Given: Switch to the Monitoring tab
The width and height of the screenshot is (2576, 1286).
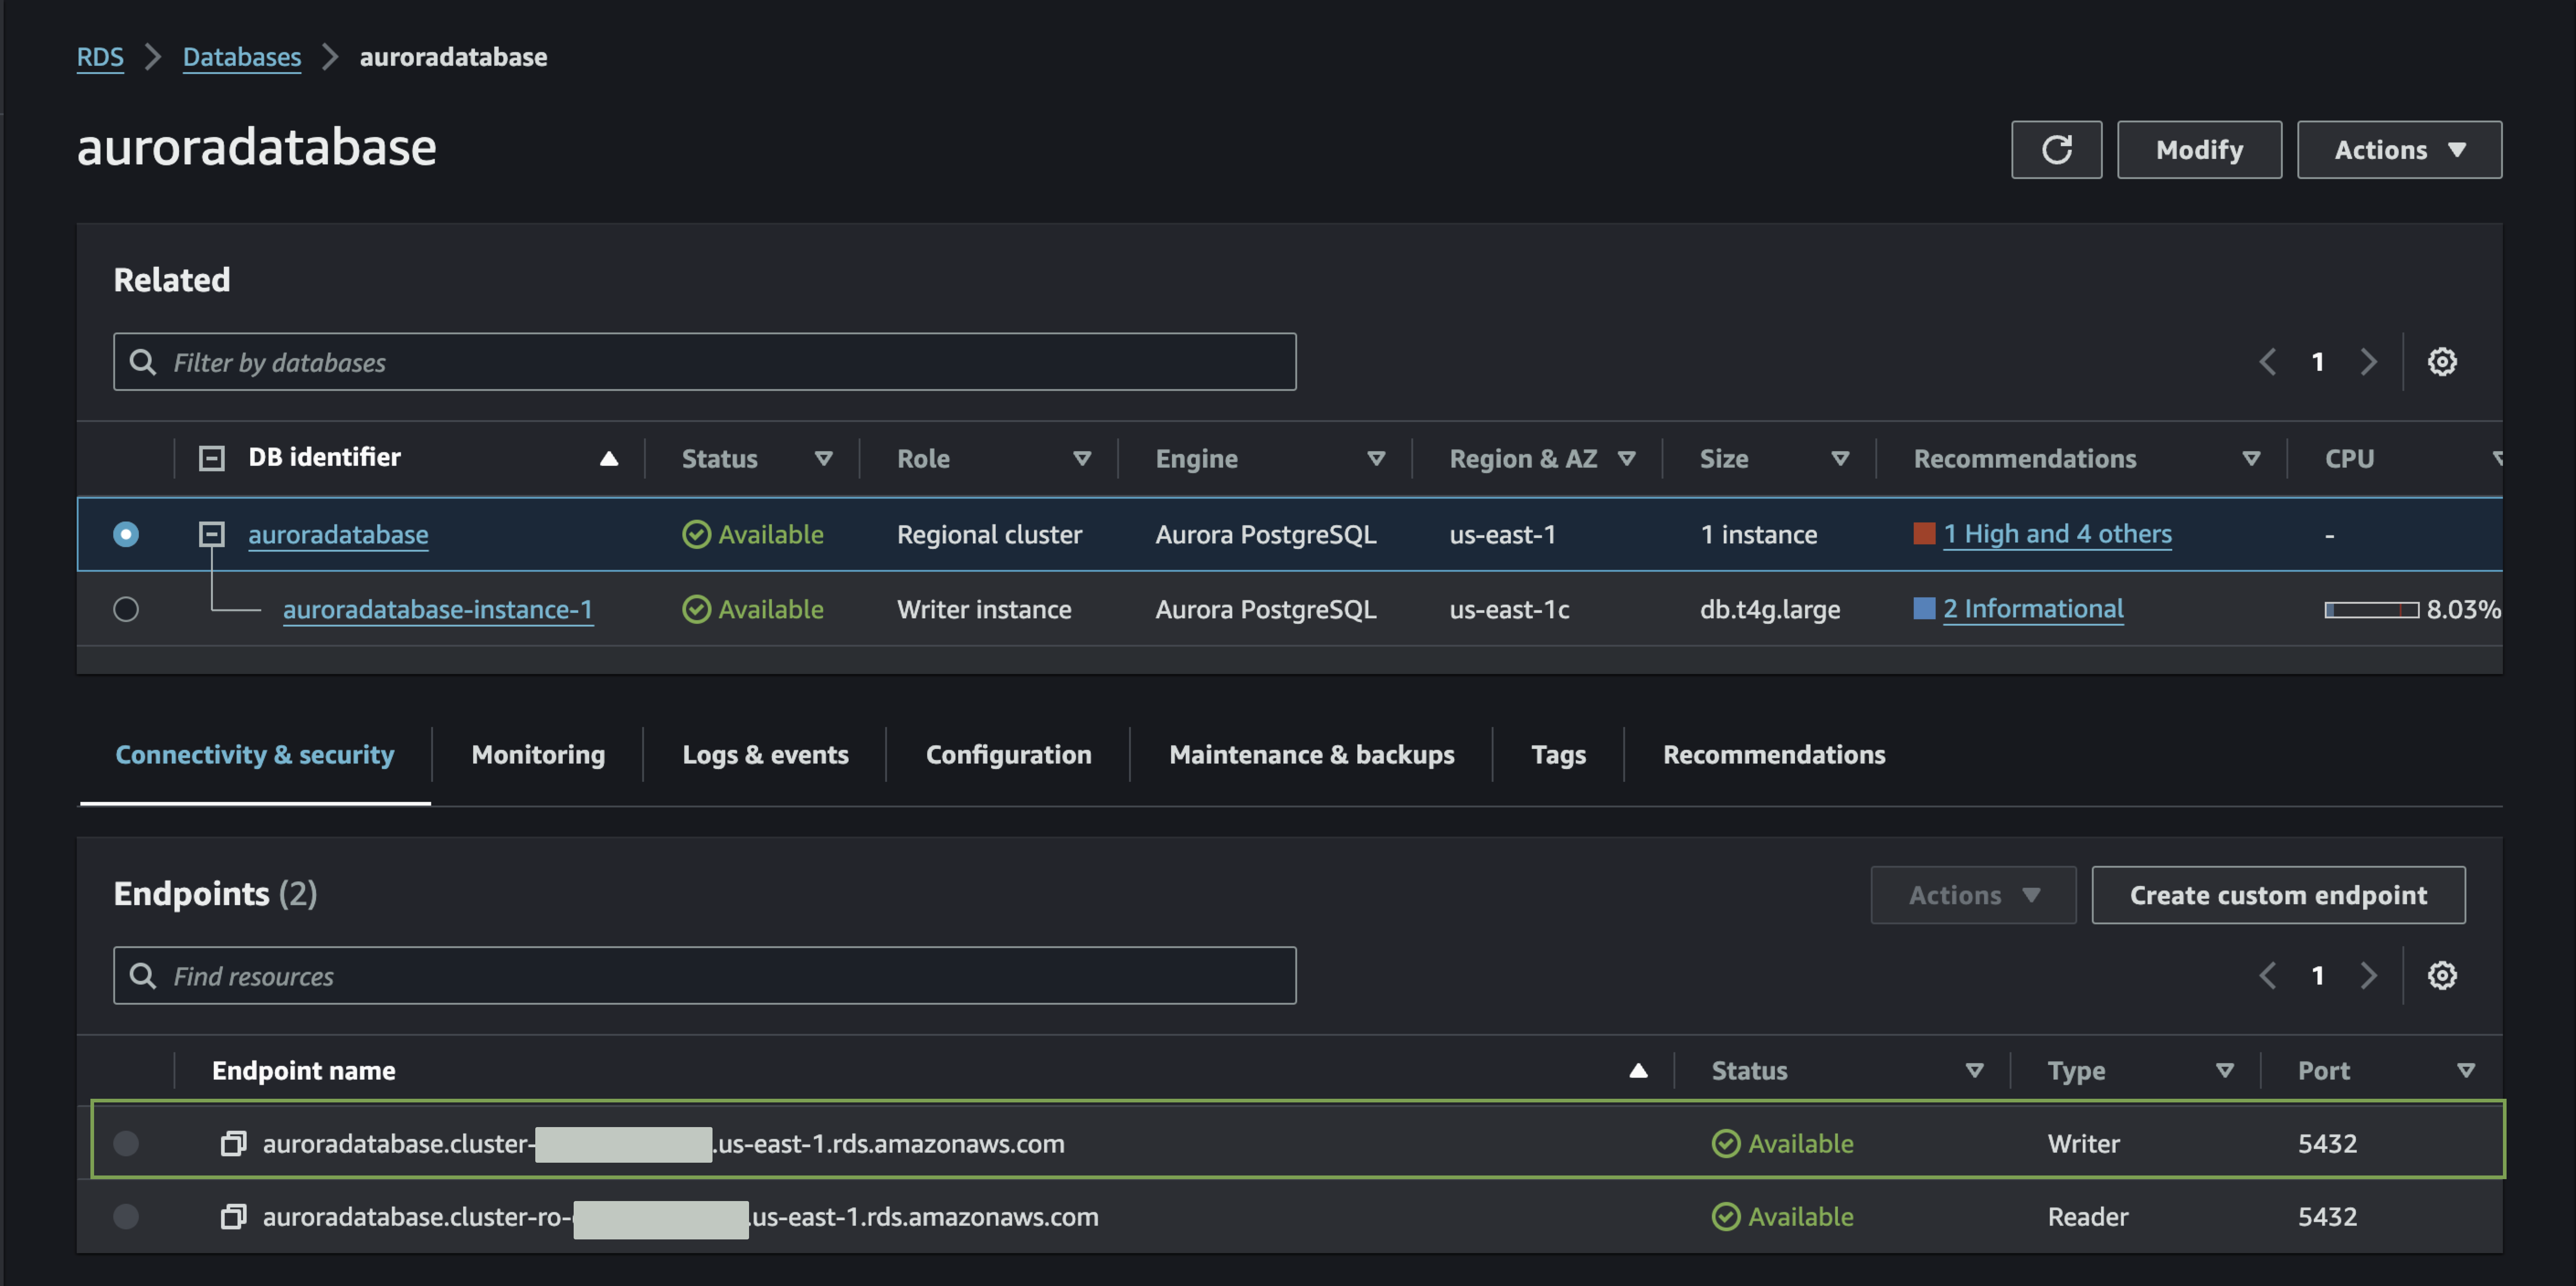Looking at the screenshot, I should (x=538, y=755).
